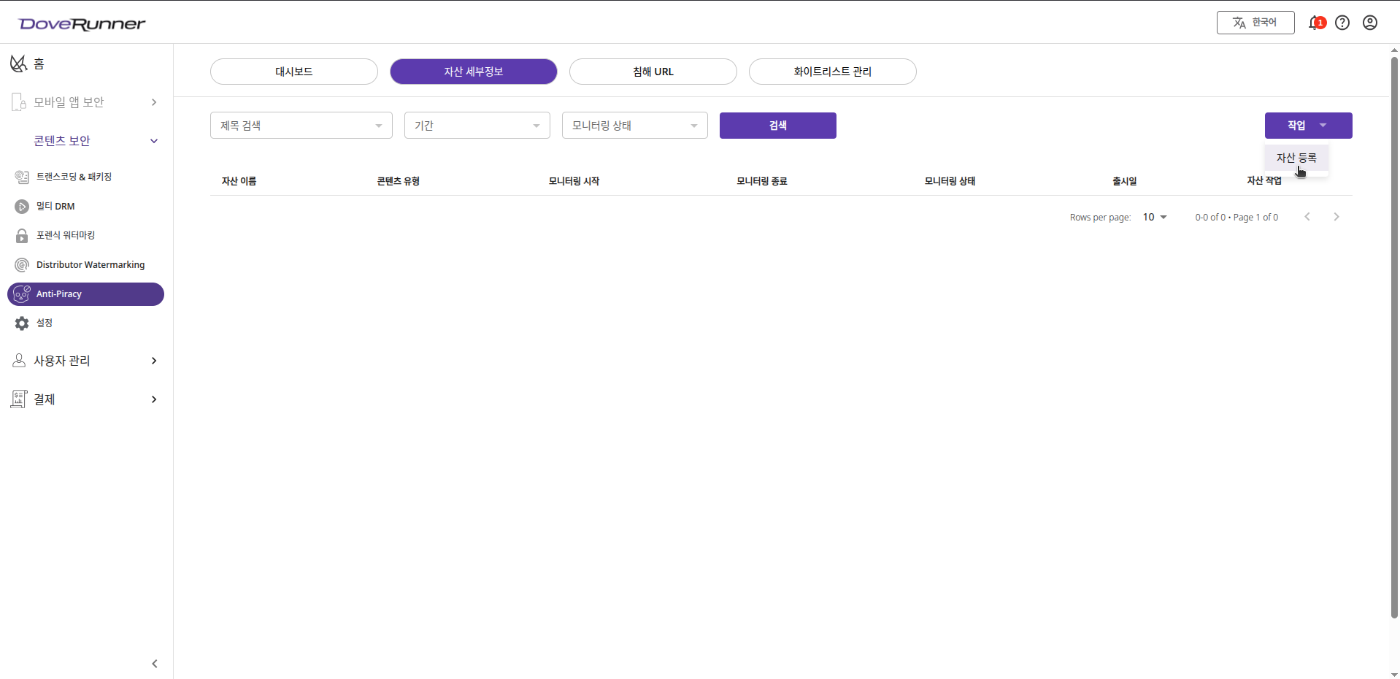
Task: Go to next page with right arrow
Action: 1336,216
